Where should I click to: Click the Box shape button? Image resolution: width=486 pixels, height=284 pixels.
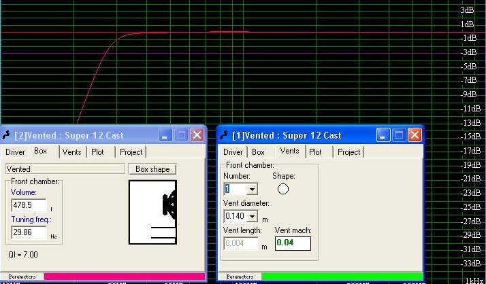[152, 169]
